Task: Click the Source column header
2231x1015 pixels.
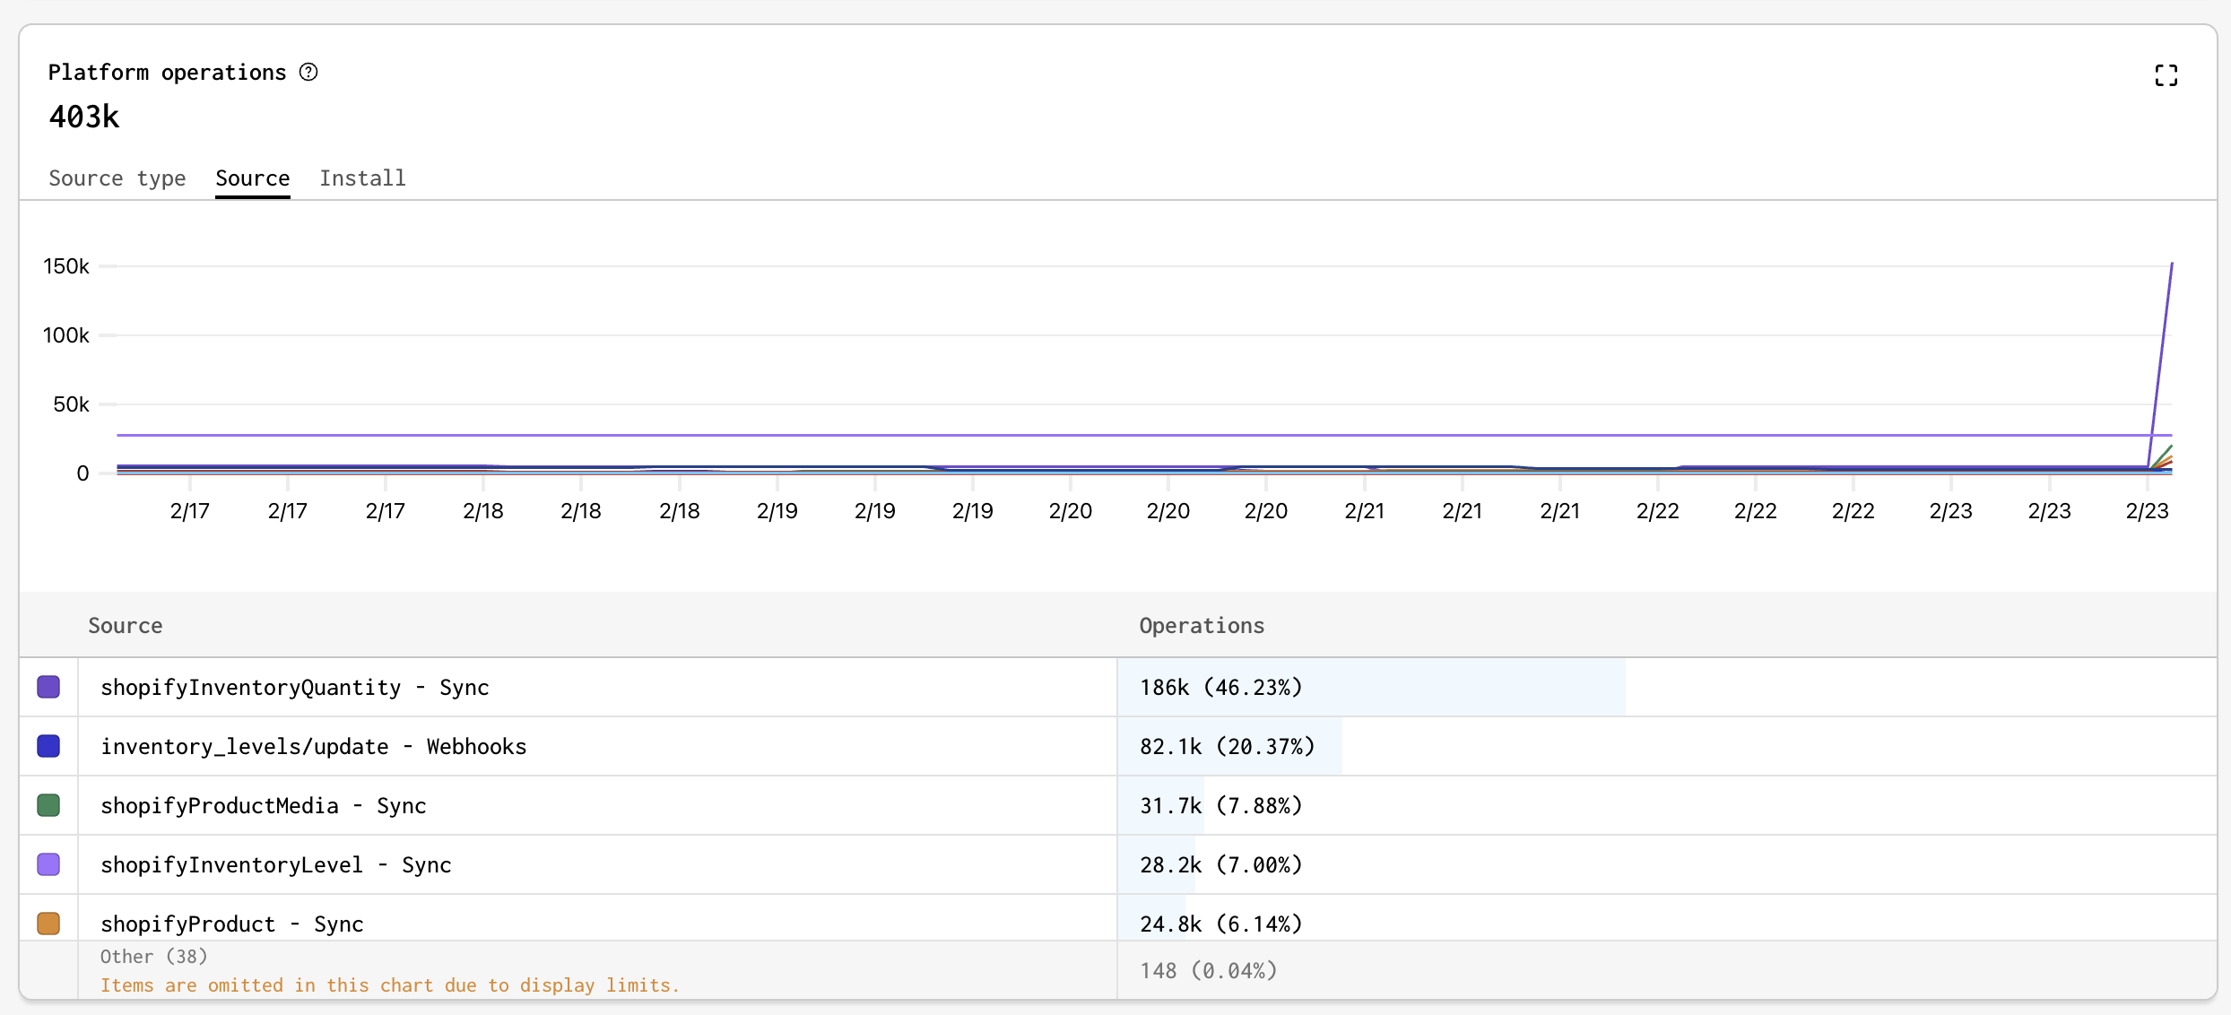Action: 126,626
